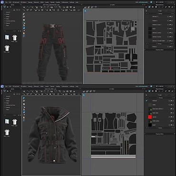Select folder thumbnail in bottom window library
The height and width of the screenshot is (176, 176).
(x=7, y=121)
